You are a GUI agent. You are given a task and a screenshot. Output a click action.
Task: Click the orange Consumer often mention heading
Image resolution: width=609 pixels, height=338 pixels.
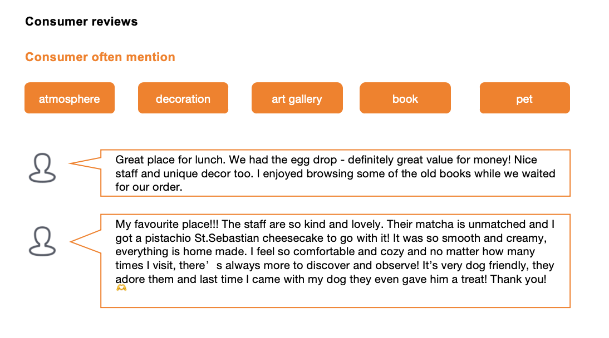click(x=100, y=57)
